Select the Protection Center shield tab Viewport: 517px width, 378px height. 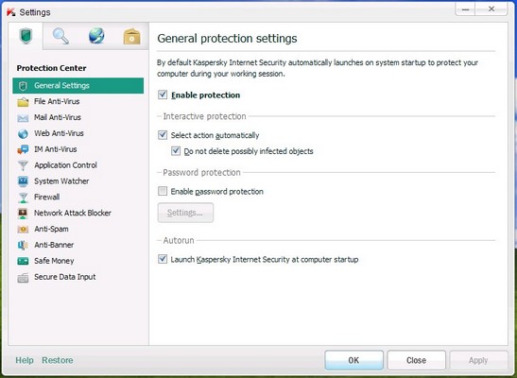pos(26,36)
